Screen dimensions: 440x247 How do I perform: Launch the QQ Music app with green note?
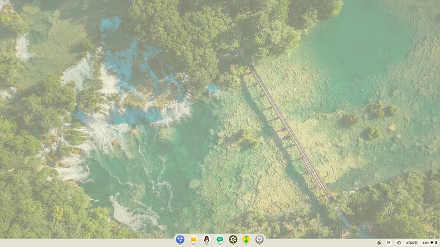(246, 239)
